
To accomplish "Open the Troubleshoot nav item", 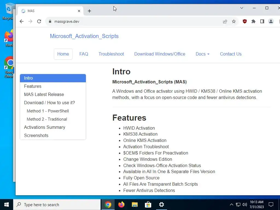I will (x=111, y=54).
